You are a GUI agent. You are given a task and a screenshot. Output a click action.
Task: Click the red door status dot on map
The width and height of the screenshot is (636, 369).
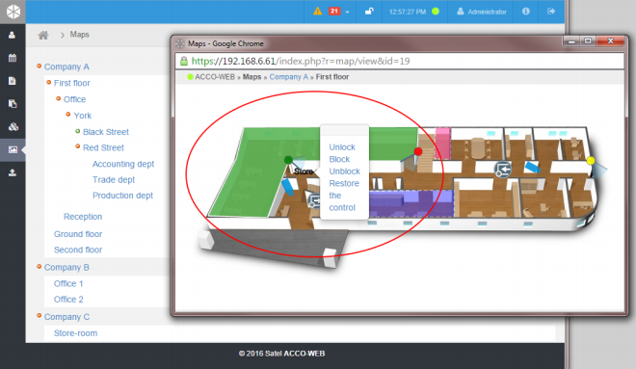418,151
